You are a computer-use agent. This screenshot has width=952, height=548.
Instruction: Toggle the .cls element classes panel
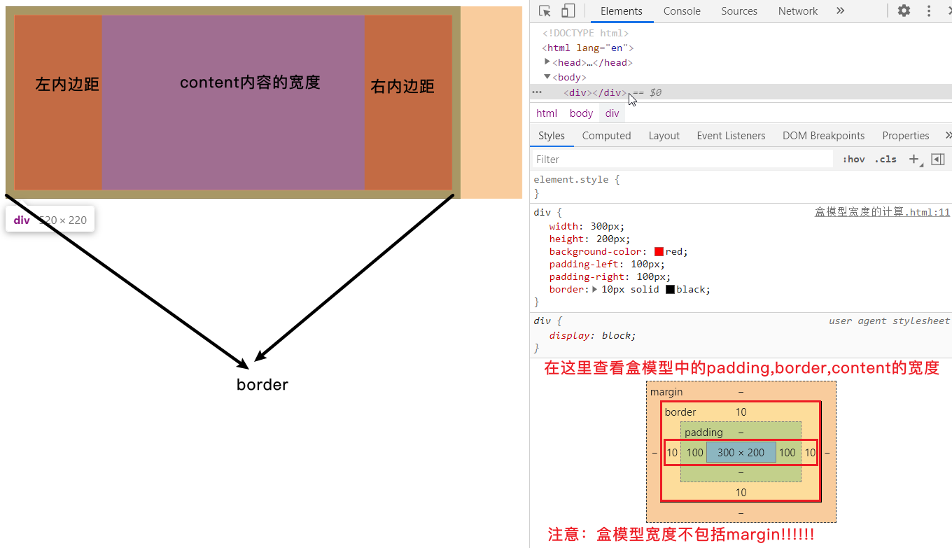tap(885, 160)
